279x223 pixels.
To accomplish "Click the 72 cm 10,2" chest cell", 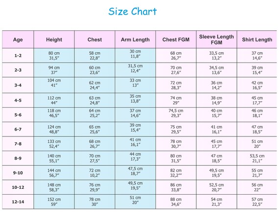I will (94, 173).
